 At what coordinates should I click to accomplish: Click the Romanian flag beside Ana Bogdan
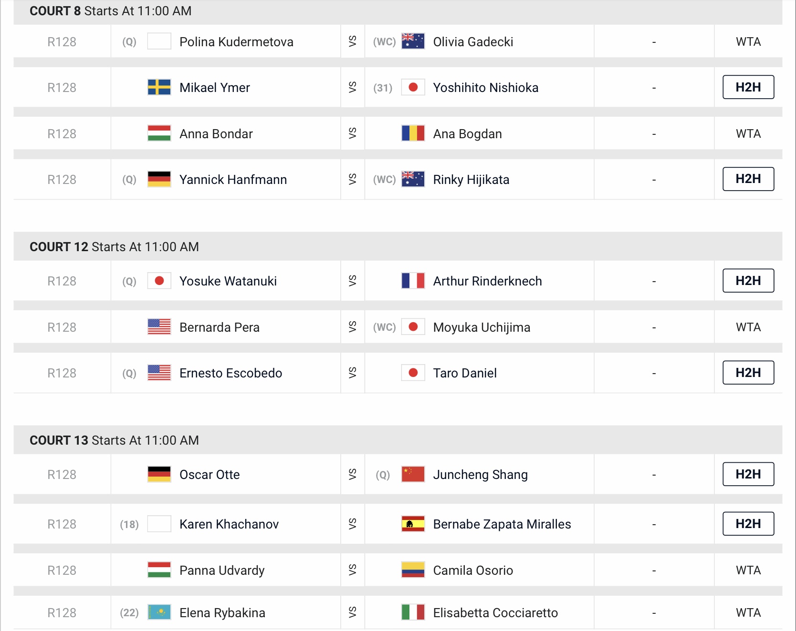413,133
